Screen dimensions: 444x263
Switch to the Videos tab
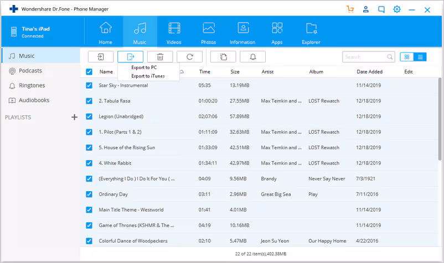tap(174, 33)
